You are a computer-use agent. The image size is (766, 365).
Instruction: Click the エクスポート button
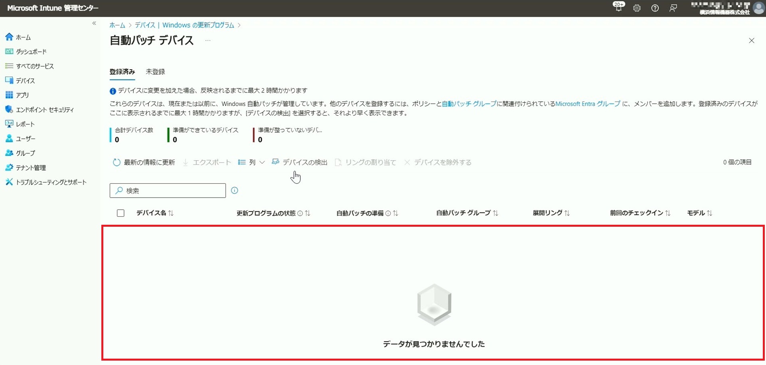pyautogui.click(x=207, y=162)
